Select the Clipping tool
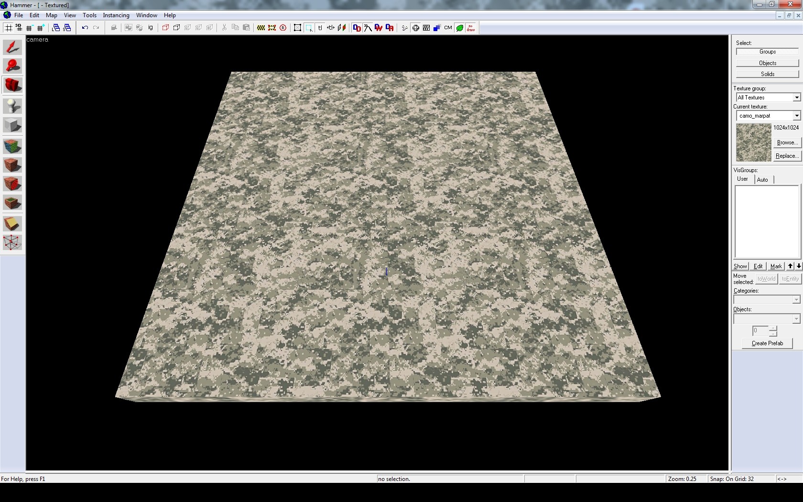This screenshot has width=803, height=502. pyautogui.click(x=12, y=224)
